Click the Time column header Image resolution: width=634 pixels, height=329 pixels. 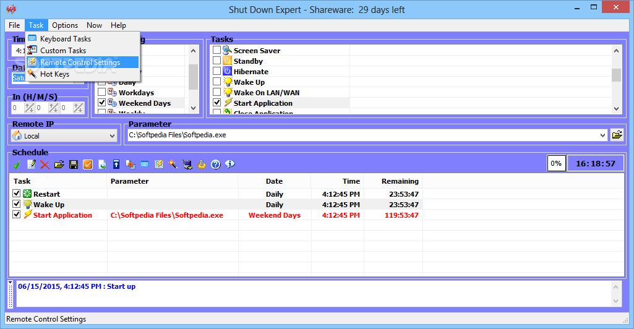(x=337, y=181)
